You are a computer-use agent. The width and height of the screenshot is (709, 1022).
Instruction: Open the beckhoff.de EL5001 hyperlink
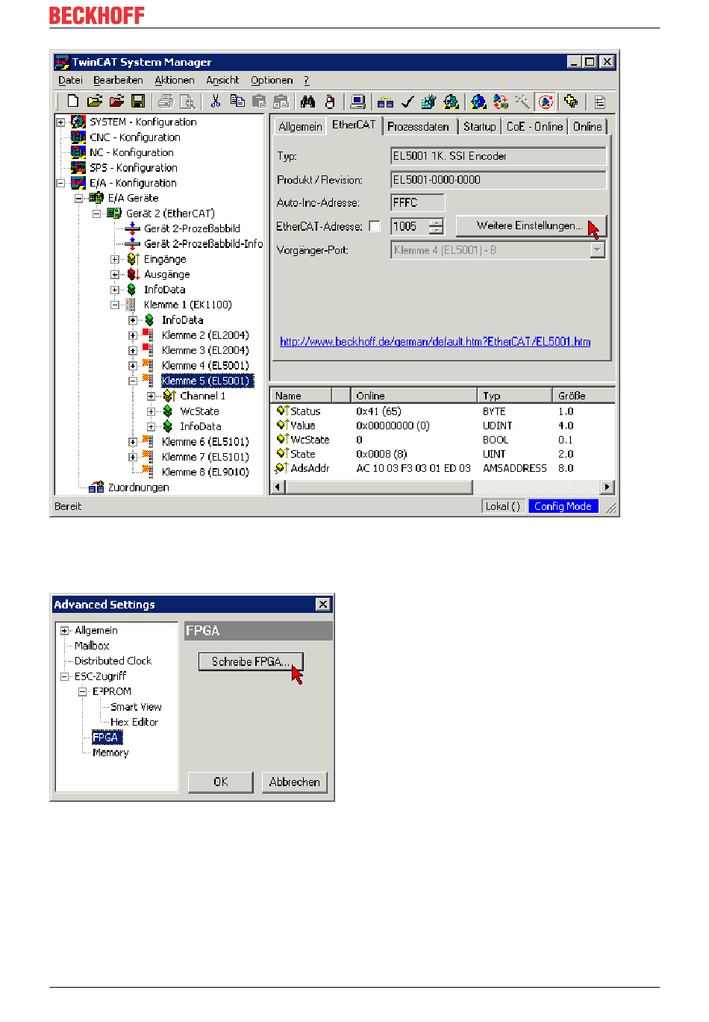[435, 342]
